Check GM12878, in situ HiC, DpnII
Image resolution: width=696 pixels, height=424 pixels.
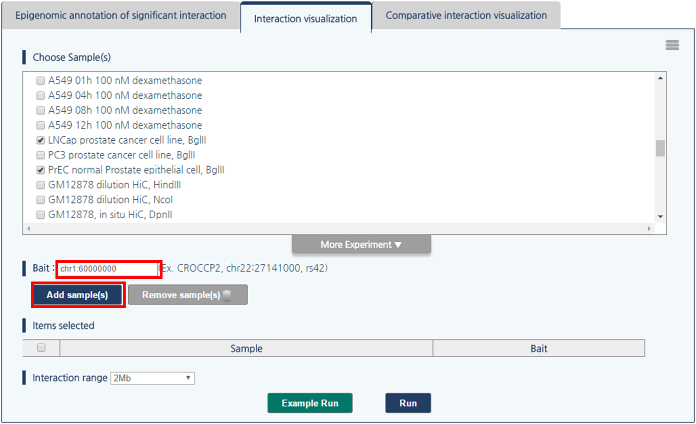pyautogui.click(x=41, y=214)
